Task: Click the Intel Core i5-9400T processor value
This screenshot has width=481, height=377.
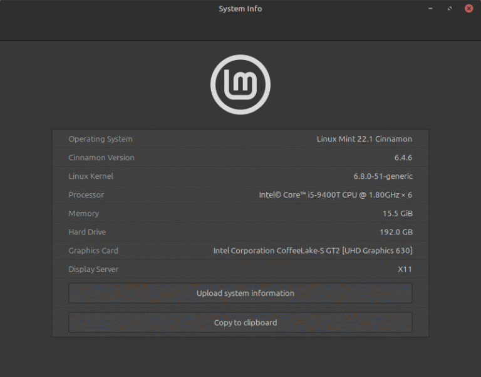Action: 335,195
